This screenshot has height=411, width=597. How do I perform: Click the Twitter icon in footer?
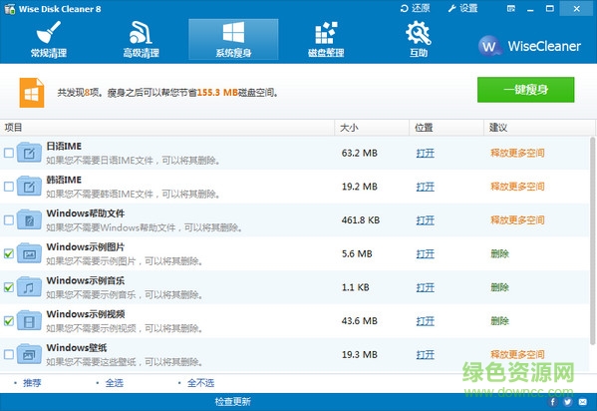click(568, 401)
